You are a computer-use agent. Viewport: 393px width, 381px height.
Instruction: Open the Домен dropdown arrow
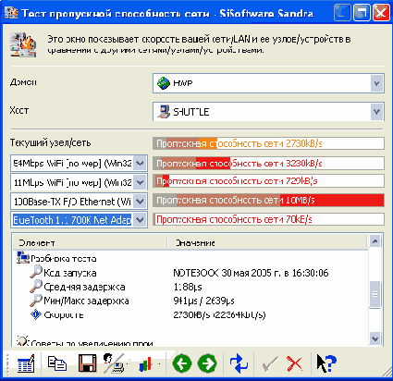(x=376, y=83)
